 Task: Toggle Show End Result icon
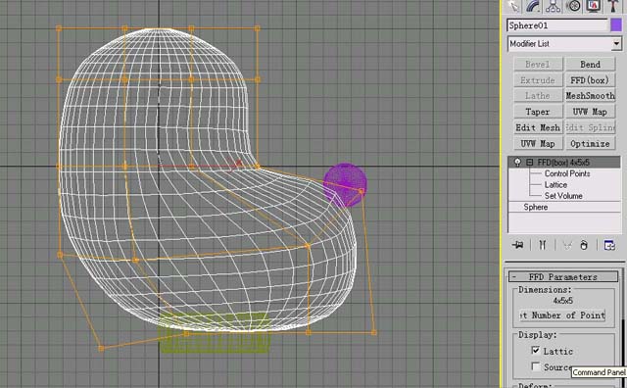coord(542,245)
